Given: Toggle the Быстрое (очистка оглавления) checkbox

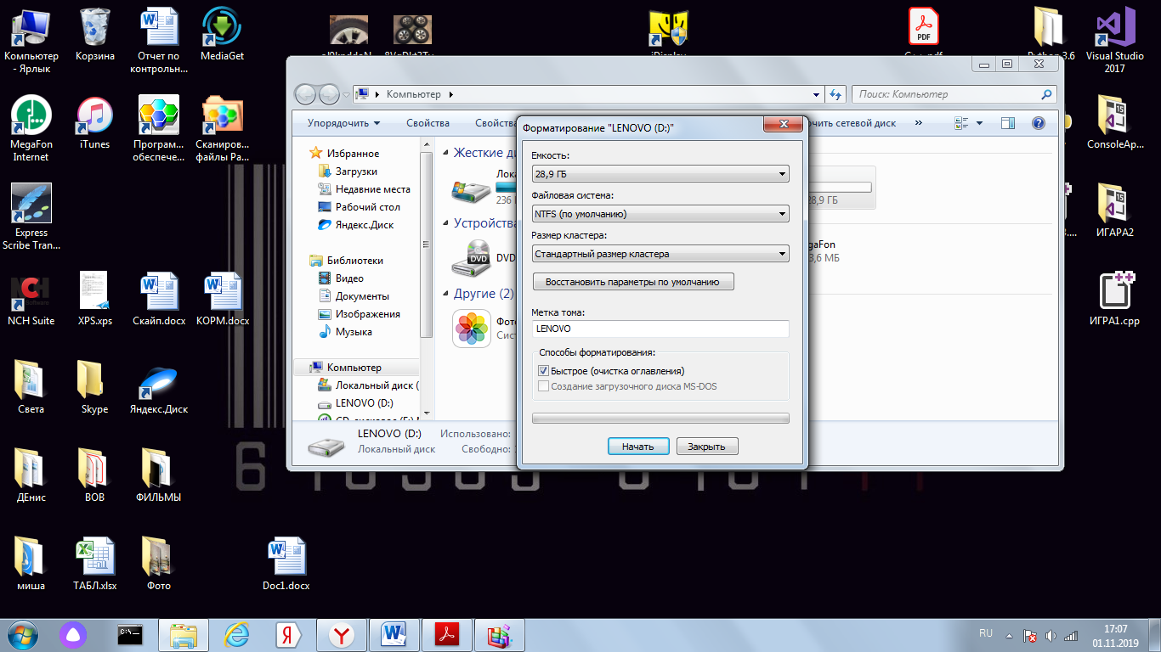Looking at the screenshot, I should [x=544, y=371].
